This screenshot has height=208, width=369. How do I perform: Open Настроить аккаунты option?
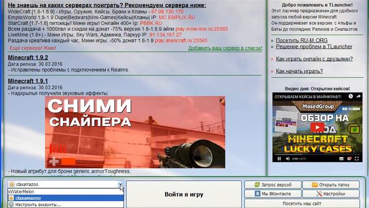pyautogui.click(x=66, y=205)
